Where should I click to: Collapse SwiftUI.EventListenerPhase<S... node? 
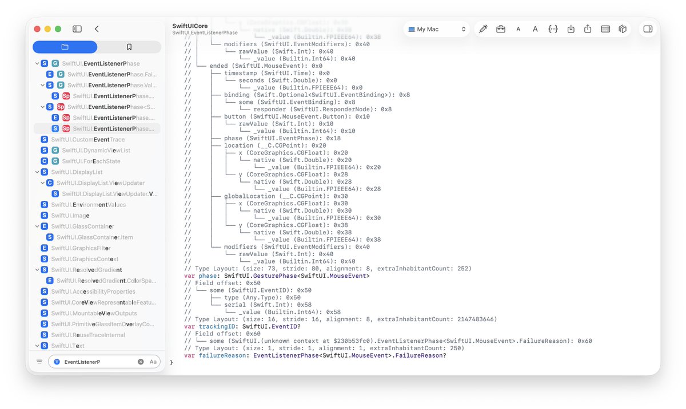click(x=43, y=107)
